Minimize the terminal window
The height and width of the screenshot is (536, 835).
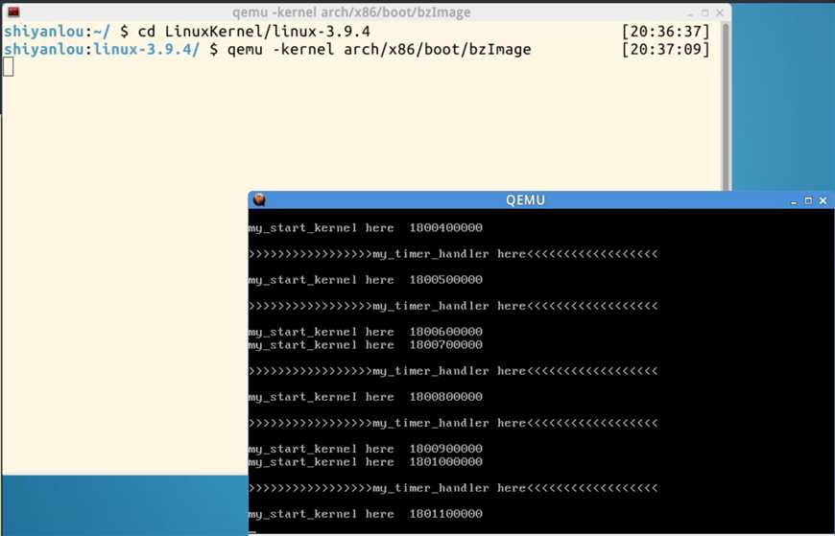pyautogui.click(x=691, y=12)
